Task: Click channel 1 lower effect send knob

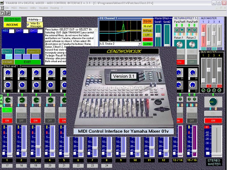Action: pyautogui.click(x=7, y=85)
